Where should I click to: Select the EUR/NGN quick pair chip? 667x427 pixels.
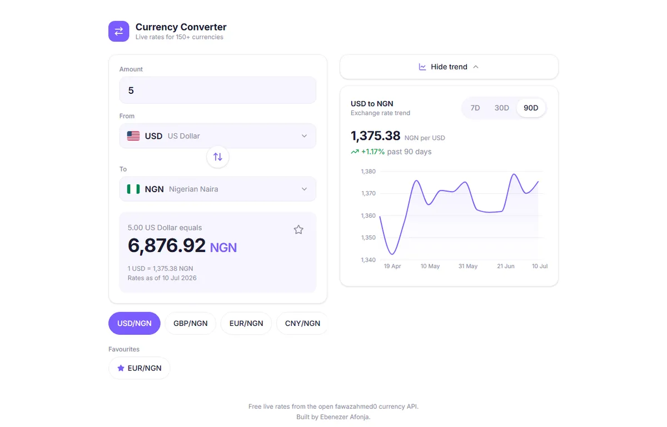(x=246, y=323)
